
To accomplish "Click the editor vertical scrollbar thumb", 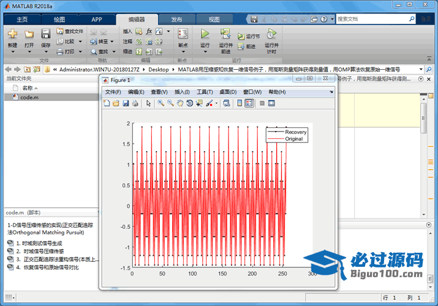I will tap(423, 118).
